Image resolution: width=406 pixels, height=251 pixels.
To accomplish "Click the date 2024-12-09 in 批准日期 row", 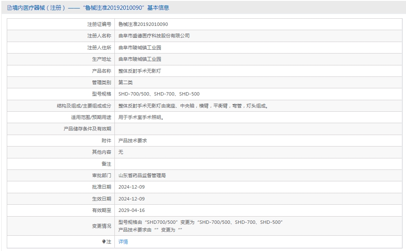I will point(131,187).
